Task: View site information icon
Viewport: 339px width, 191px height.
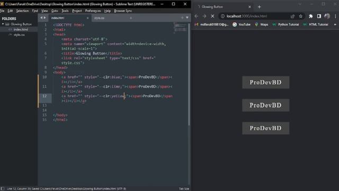Action: click(x=222, y=16)
